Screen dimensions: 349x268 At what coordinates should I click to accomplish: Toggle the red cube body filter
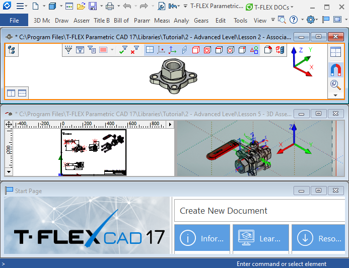[195, 50]
